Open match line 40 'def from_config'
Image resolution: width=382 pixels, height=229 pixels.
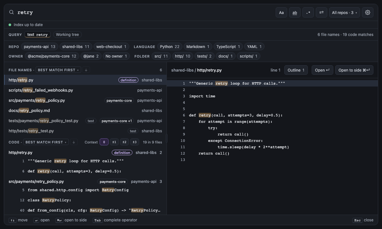pyautogui.click(x=85, y=210)
